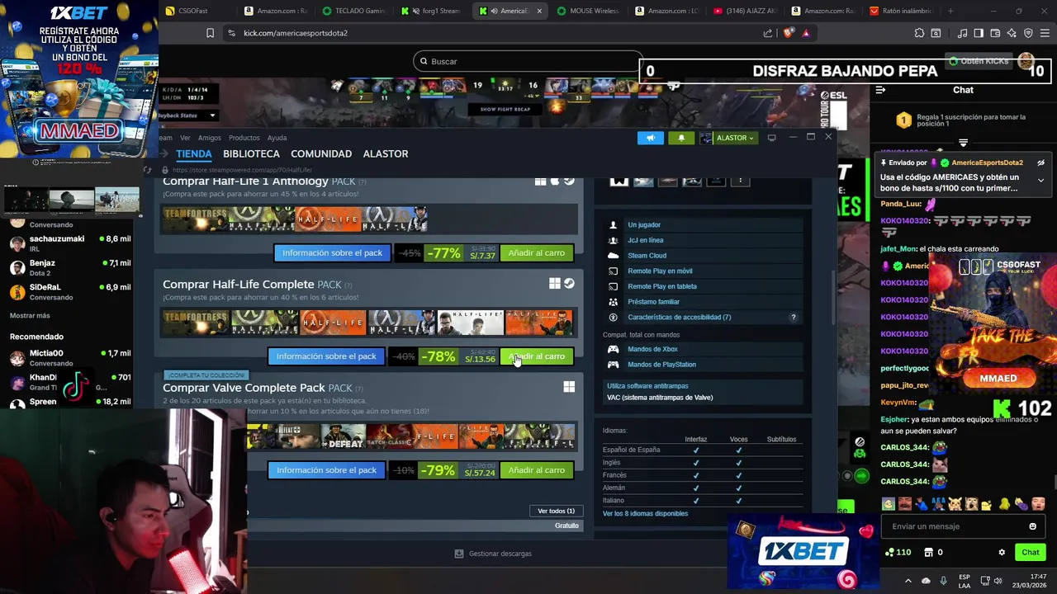This screenshot has width=1057, height=594.
Task: Open the Productos menu in Steam
Action: 244,138
